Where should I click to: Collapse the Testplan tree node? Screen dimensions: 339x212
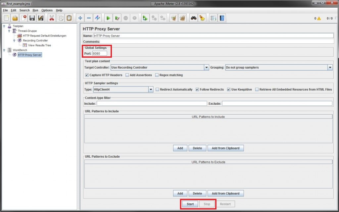click(x=4, y=26)
